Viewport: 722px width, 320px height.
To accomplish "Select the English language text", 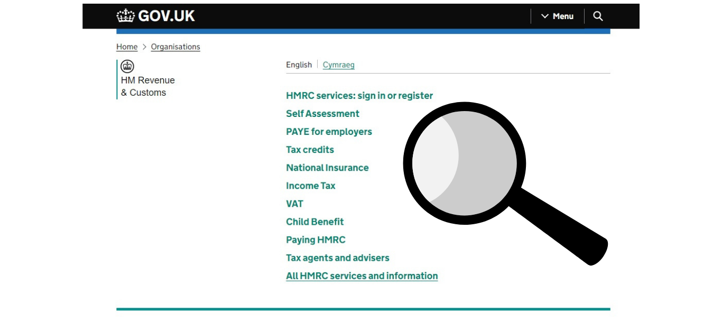I will point(299,65).
